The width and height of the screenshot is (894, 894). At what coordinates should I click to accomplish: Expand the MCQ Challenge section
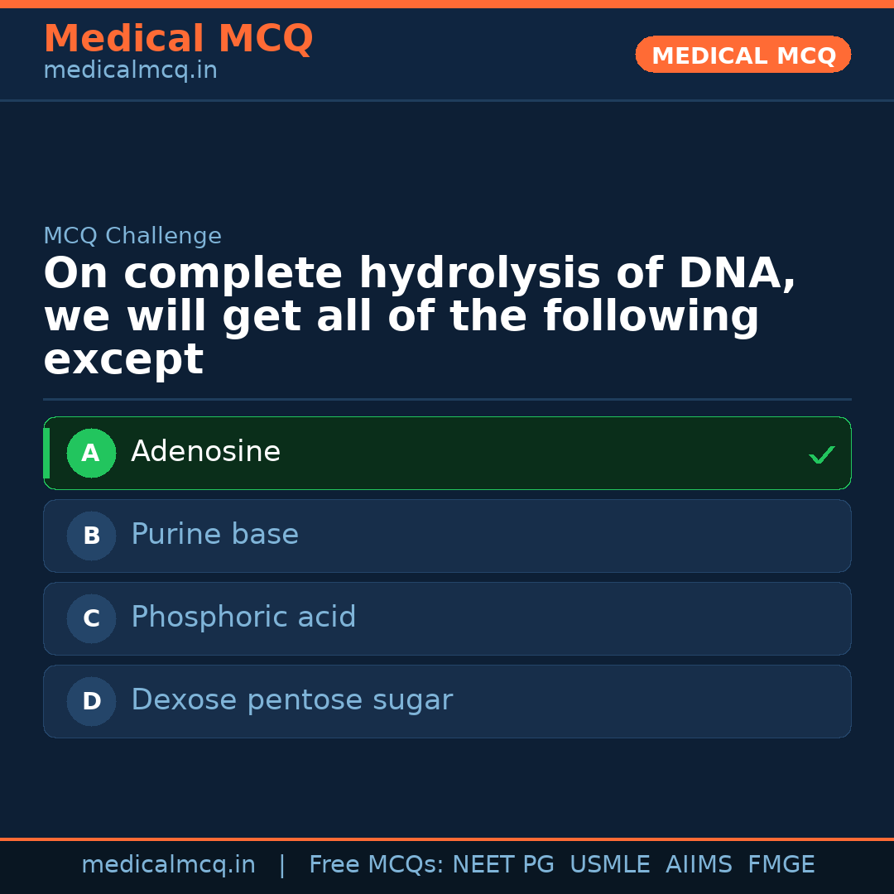pyautogui.click(x=132, y=236)
